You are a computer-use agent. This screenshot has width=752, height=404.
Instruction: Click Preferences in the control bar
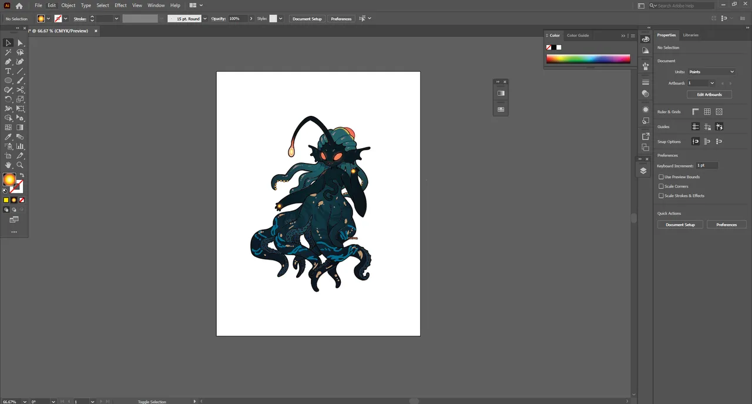pos(341,19)
